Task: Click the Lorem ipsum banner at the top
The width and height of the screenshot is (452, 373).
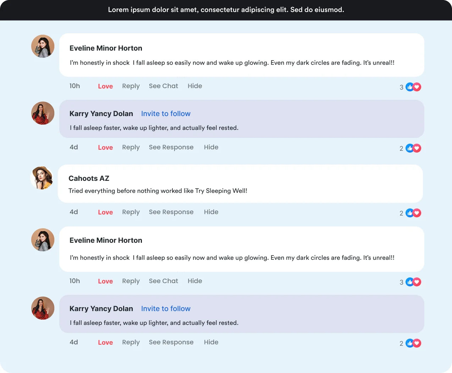Action: point(226,10)
